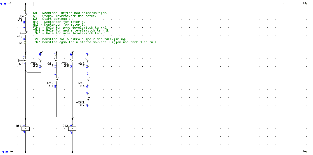Click the L2 label at the left end
Image resolution: width=313 pixels, height=155 pixels.
tap(11, 151)
